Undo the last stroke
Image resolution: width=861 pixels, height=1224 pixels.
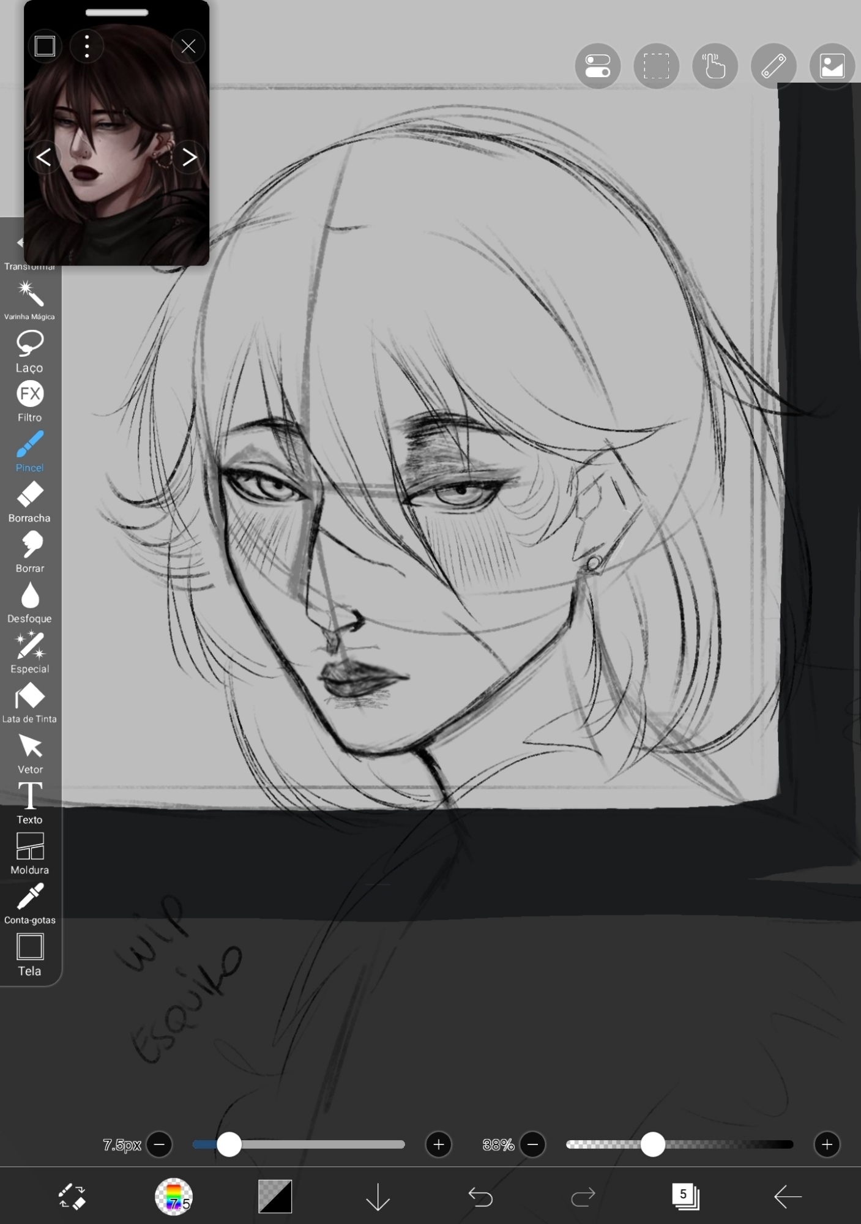[x=480, y=1196]
